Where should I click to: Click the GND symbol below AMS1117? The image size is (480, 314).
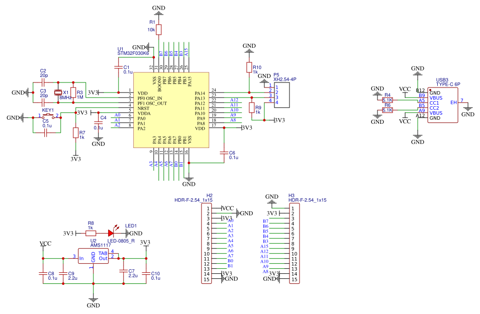[x=93, y=300]
